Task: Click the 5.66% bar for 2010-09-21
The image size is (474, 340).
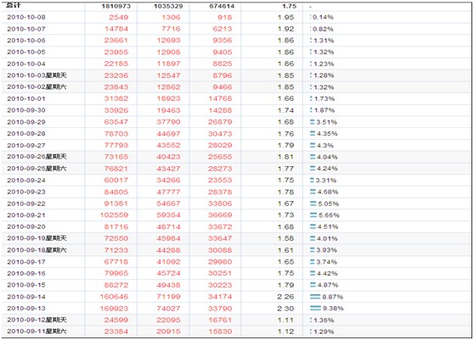Action: (x=313, y=215)
